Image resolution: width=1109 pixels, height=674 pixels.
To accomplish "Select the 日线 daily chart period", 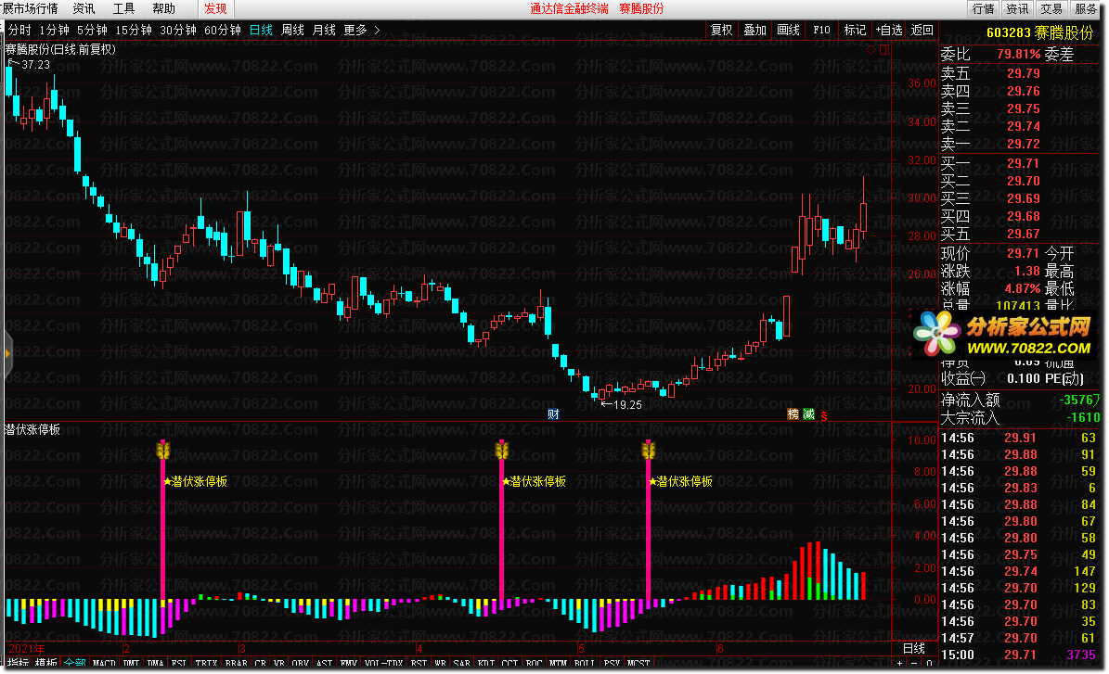I will (x=261, y=30).
